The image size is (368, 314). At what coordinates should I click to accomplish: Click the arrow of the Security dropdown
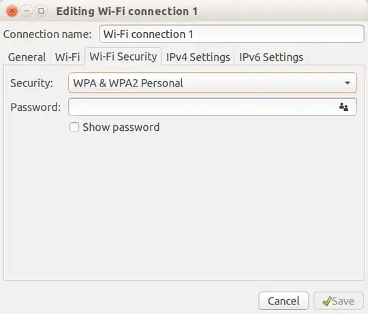pos(348,83)
